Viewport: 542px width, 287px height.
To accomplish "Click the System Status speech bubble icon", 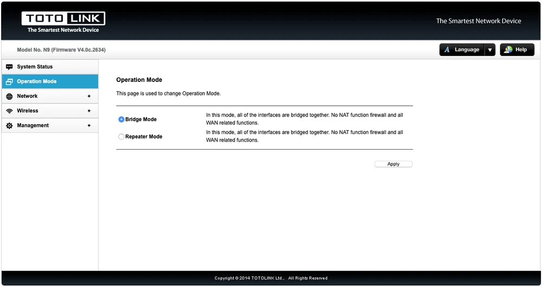I will click(9, 67).
